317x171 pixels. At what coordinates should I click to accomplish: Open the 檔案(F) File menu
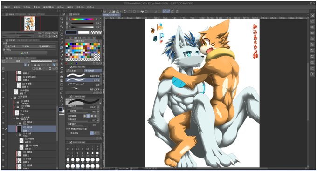[x=7, y=7]
